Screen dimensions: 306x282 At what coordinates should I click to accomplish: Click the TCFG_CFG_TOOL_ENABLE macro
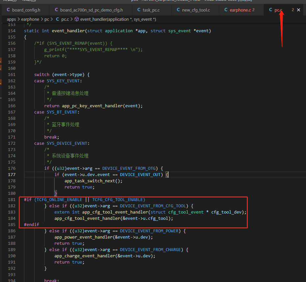[118, 200]
